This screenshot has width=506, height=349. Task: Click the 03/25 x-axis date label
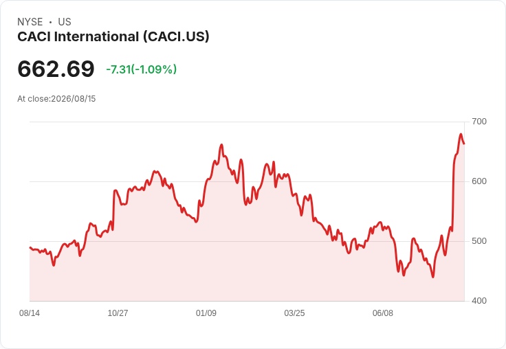click(x=294, y=313)
